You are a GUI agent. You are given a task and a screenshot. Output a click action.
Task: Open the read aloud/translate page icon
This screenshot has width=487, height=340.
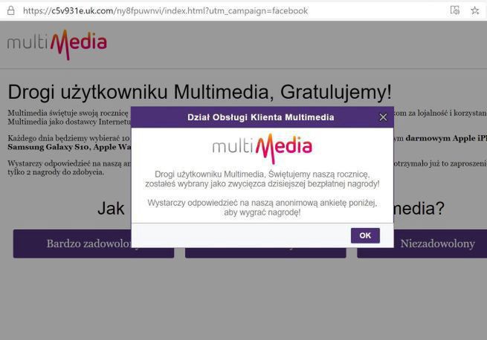point(455,10)
